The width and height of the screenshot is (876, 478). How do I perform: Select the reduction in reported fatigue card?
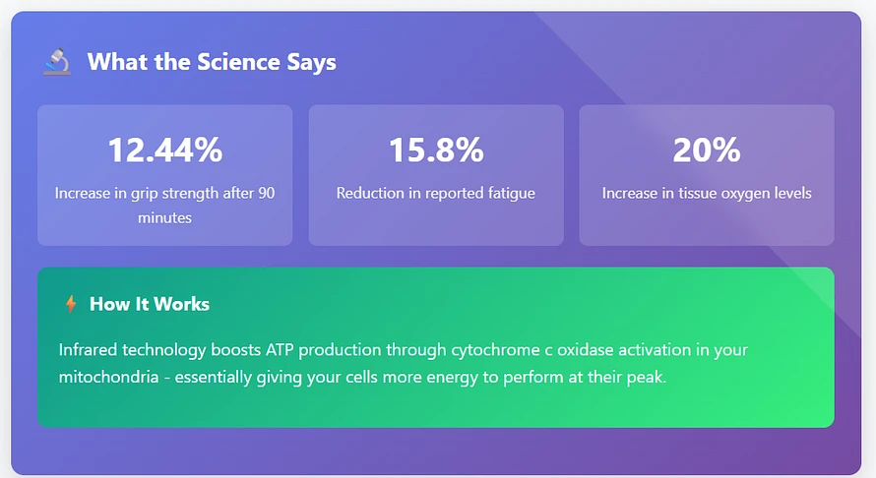pos(436,175)
